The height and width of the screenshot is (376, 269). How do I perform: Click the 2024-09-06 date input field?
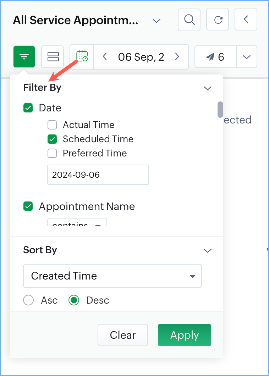pyautogui.click(x=98, y=175)
